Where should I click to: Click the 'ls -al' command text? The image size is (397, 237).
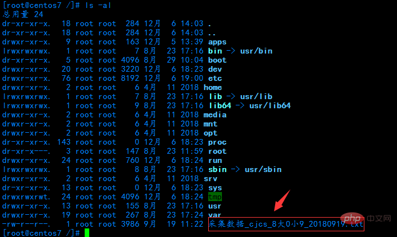pyautogui.click(x=98, y=5)
